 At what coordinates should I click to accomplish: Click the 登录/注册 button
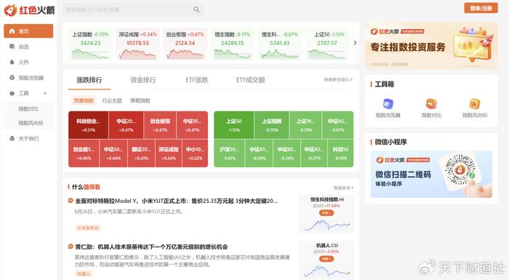481,8
